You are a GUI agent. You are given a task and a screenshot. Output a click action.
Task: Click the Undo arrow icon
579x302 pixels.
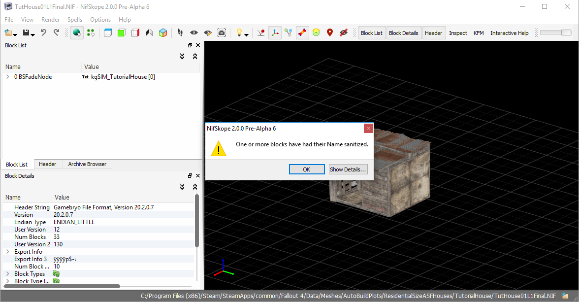(x=43, y=33)
